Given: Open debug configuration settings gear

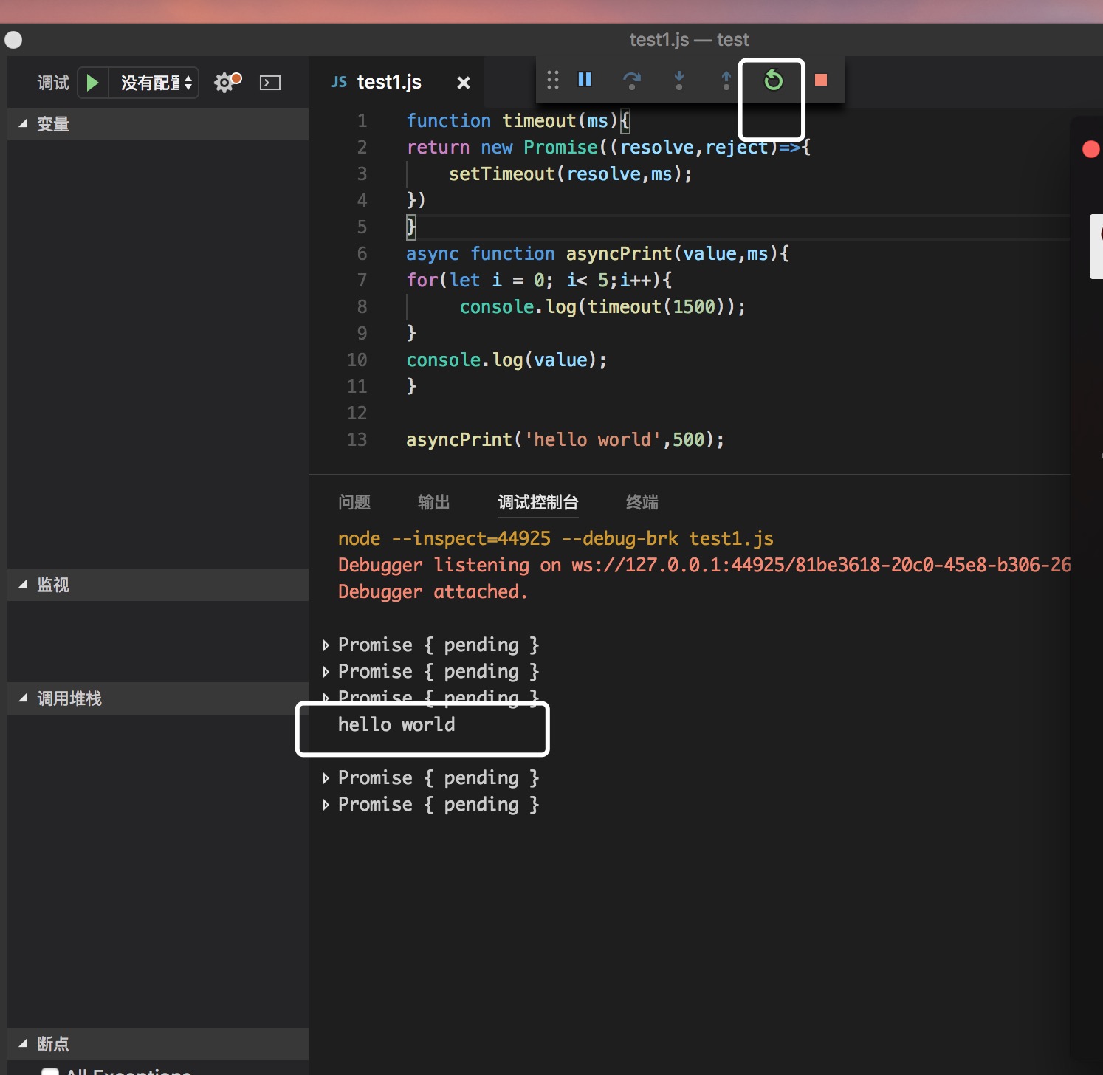Looking at the screenshot, I should (x=224, y=83).
